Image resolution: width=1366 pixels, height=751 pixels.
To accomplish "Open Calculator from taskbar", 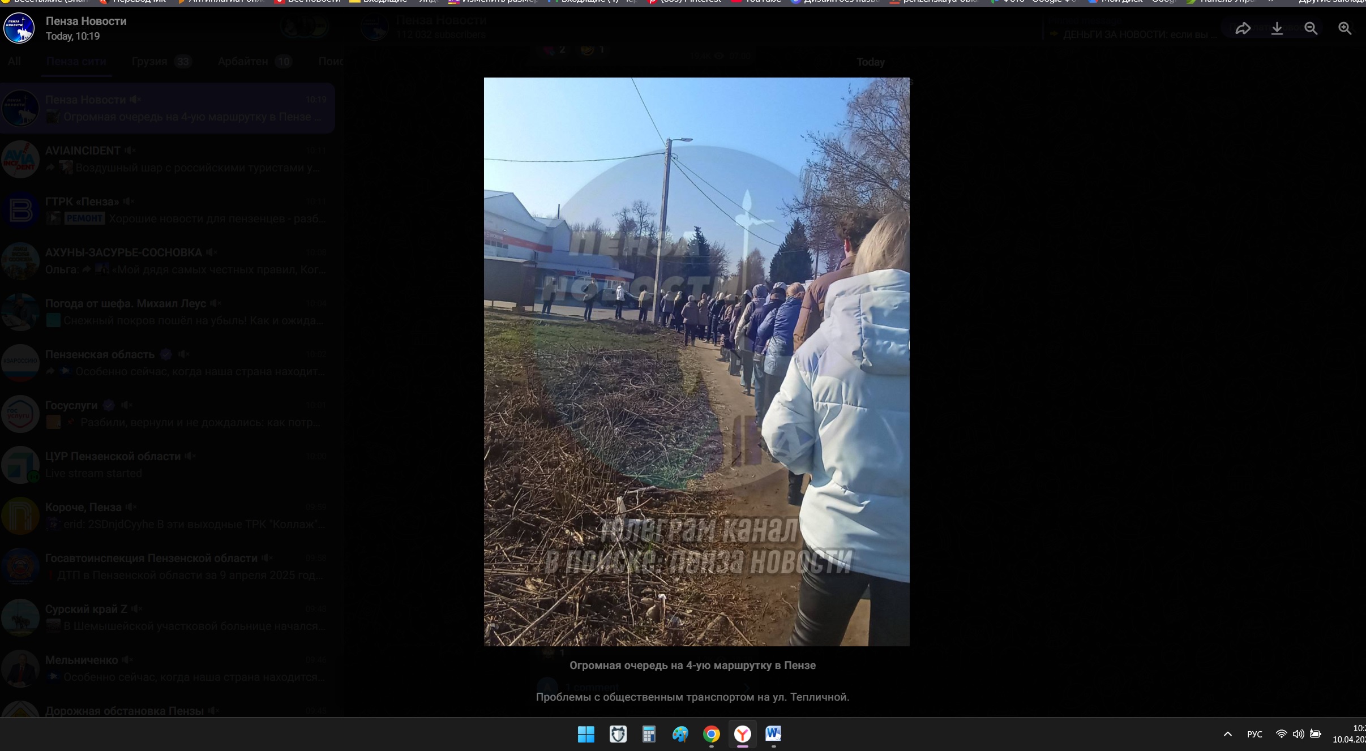I will pos(649,734).
